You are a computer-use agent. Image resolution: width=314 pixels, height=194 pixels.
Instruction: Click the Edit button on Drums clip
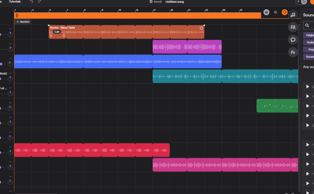(57, 32)
